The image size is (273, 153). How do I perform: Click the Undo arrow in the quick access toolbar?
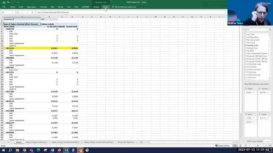(8, 2)
